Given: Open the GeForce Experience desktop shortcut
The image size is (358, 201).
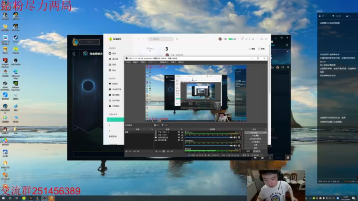Looking at the screenshot, I should coord(16,85).
